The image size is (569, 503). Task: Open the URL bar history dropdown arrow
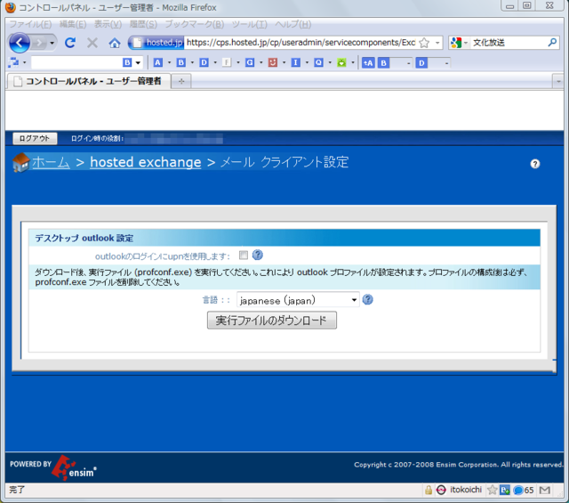[437, 43]
